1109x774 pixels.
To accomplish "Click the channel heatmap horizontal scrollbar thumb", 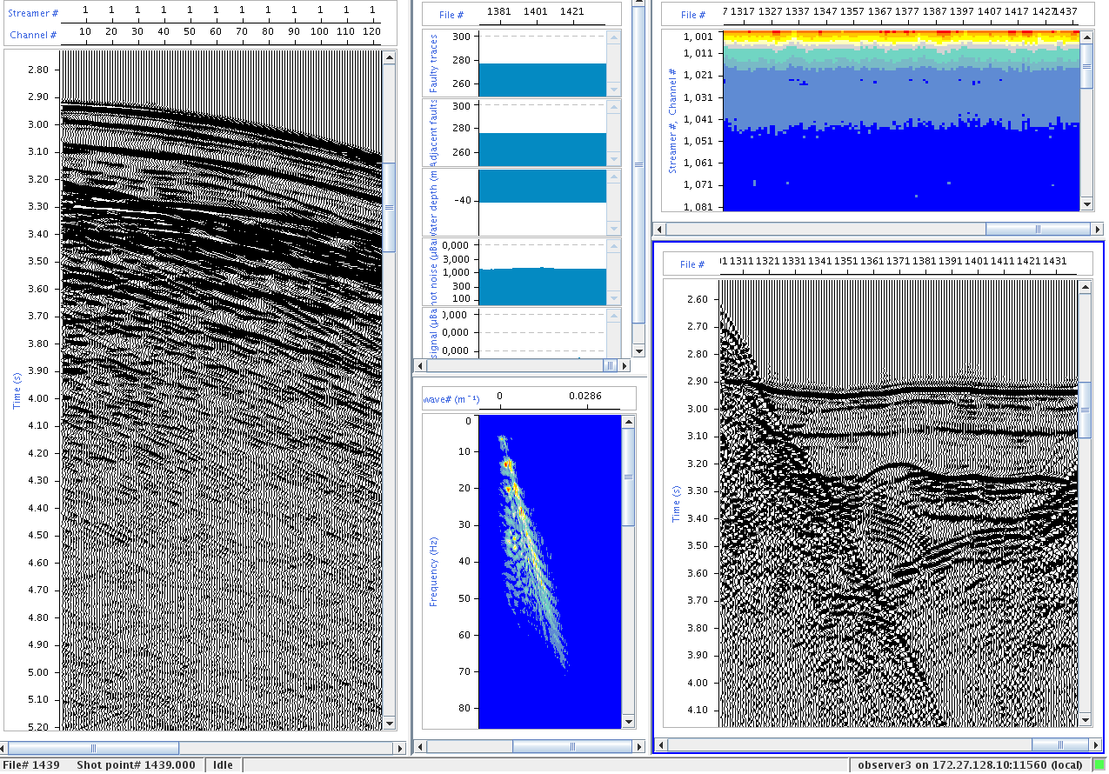I will [x=1038, y=229].
